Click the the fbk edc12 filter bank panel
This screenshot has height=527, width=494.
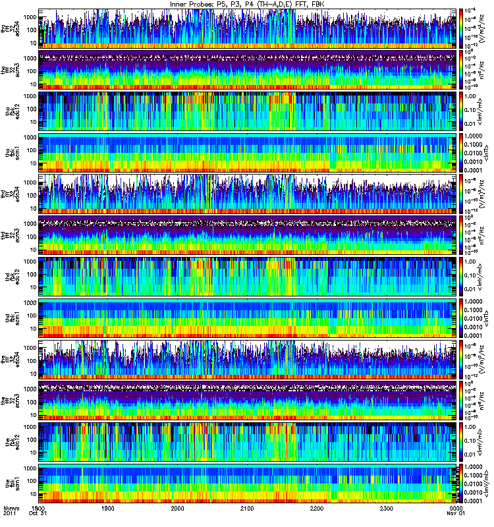tap(248, 442)
